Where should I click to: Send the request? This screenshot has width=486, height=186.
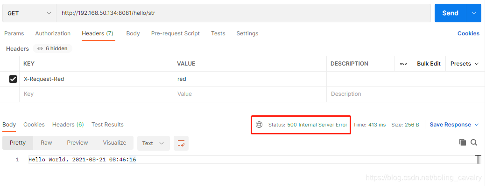[x=450, y=13]
